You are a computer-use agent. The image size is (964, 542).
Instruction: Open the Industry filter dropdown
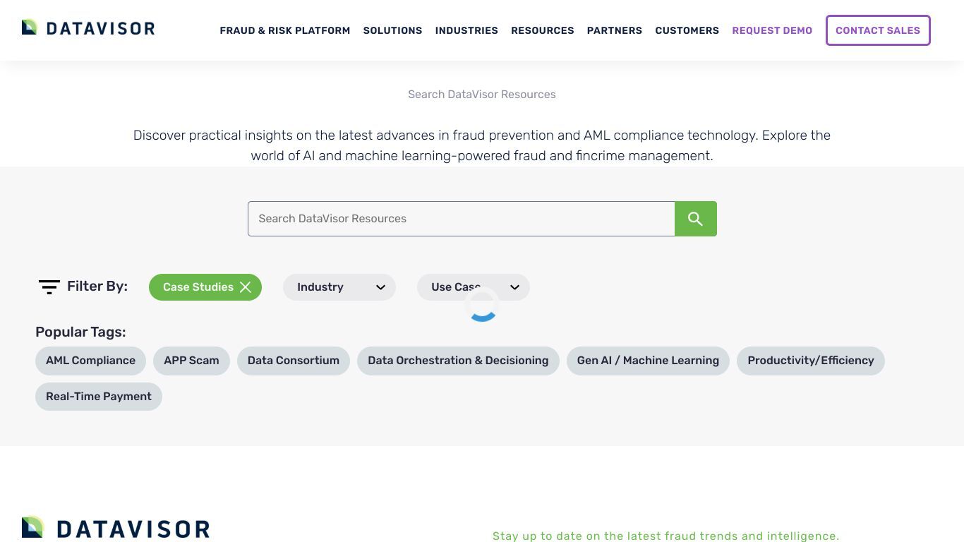pyautogui.click(x=339, y=287)
